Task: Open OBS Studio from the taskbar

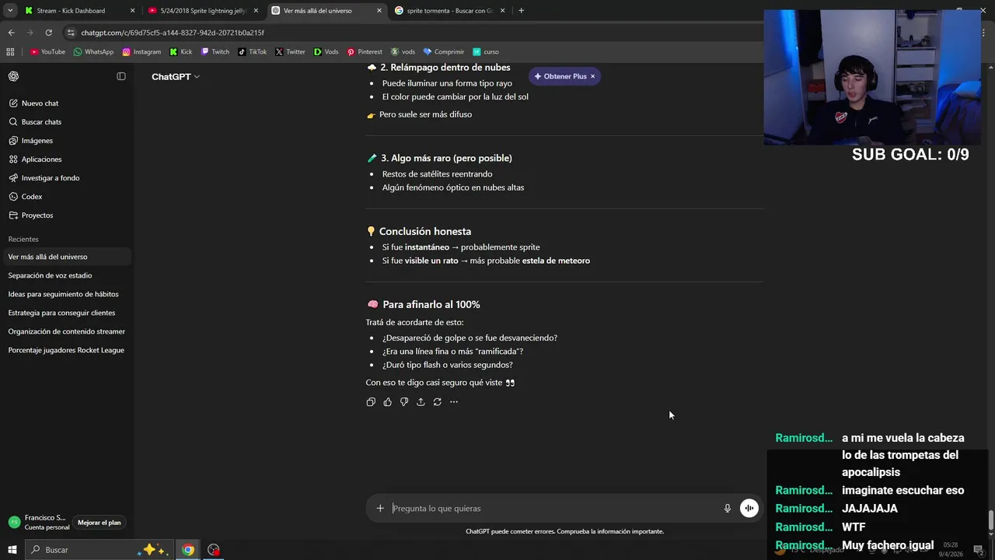Action: (x=214, y=550)
